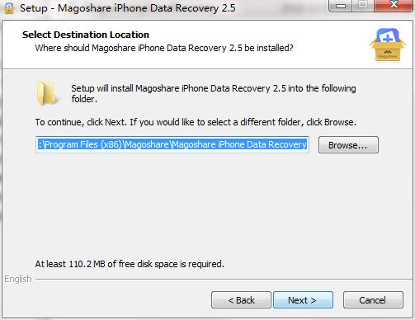Go to the previous step with Back
The width and height of the screenshot is (415, 320).
click(x=241, y=300)
